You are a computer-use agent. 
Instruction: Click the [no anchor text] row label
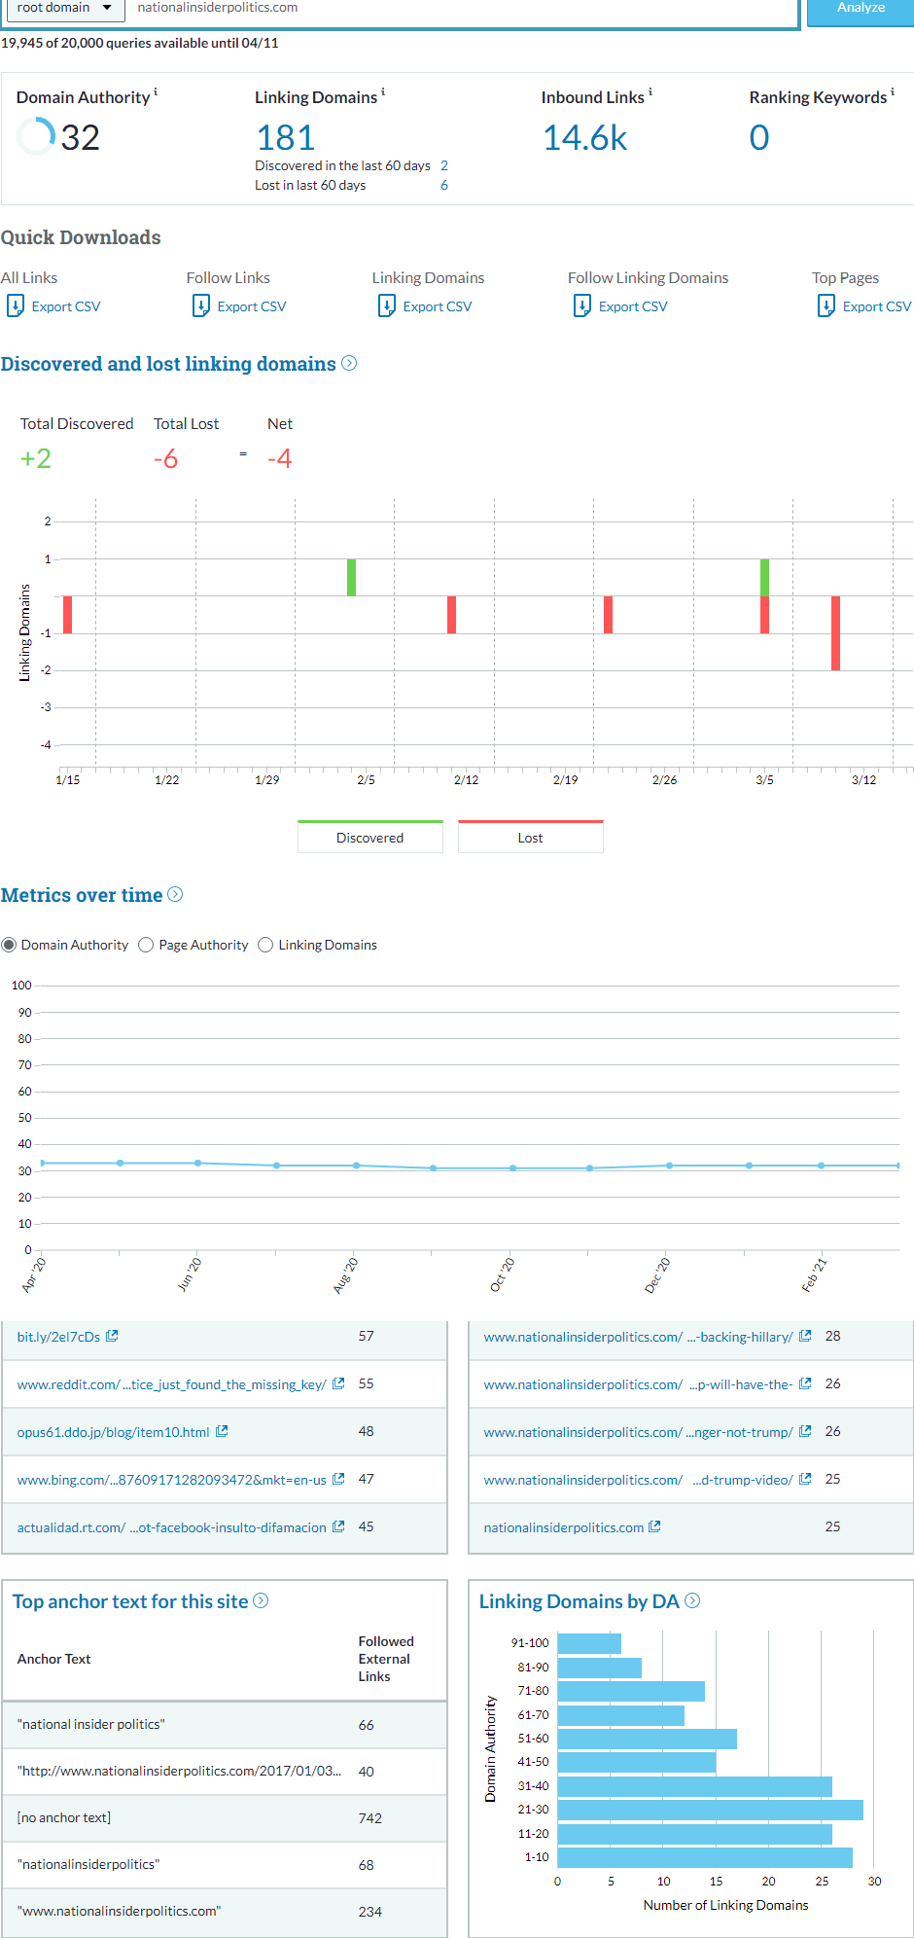64,1817
